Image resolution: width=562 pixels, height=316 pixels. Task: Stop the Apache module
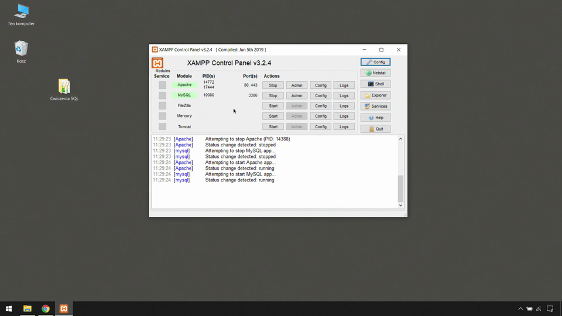[273, 85]
